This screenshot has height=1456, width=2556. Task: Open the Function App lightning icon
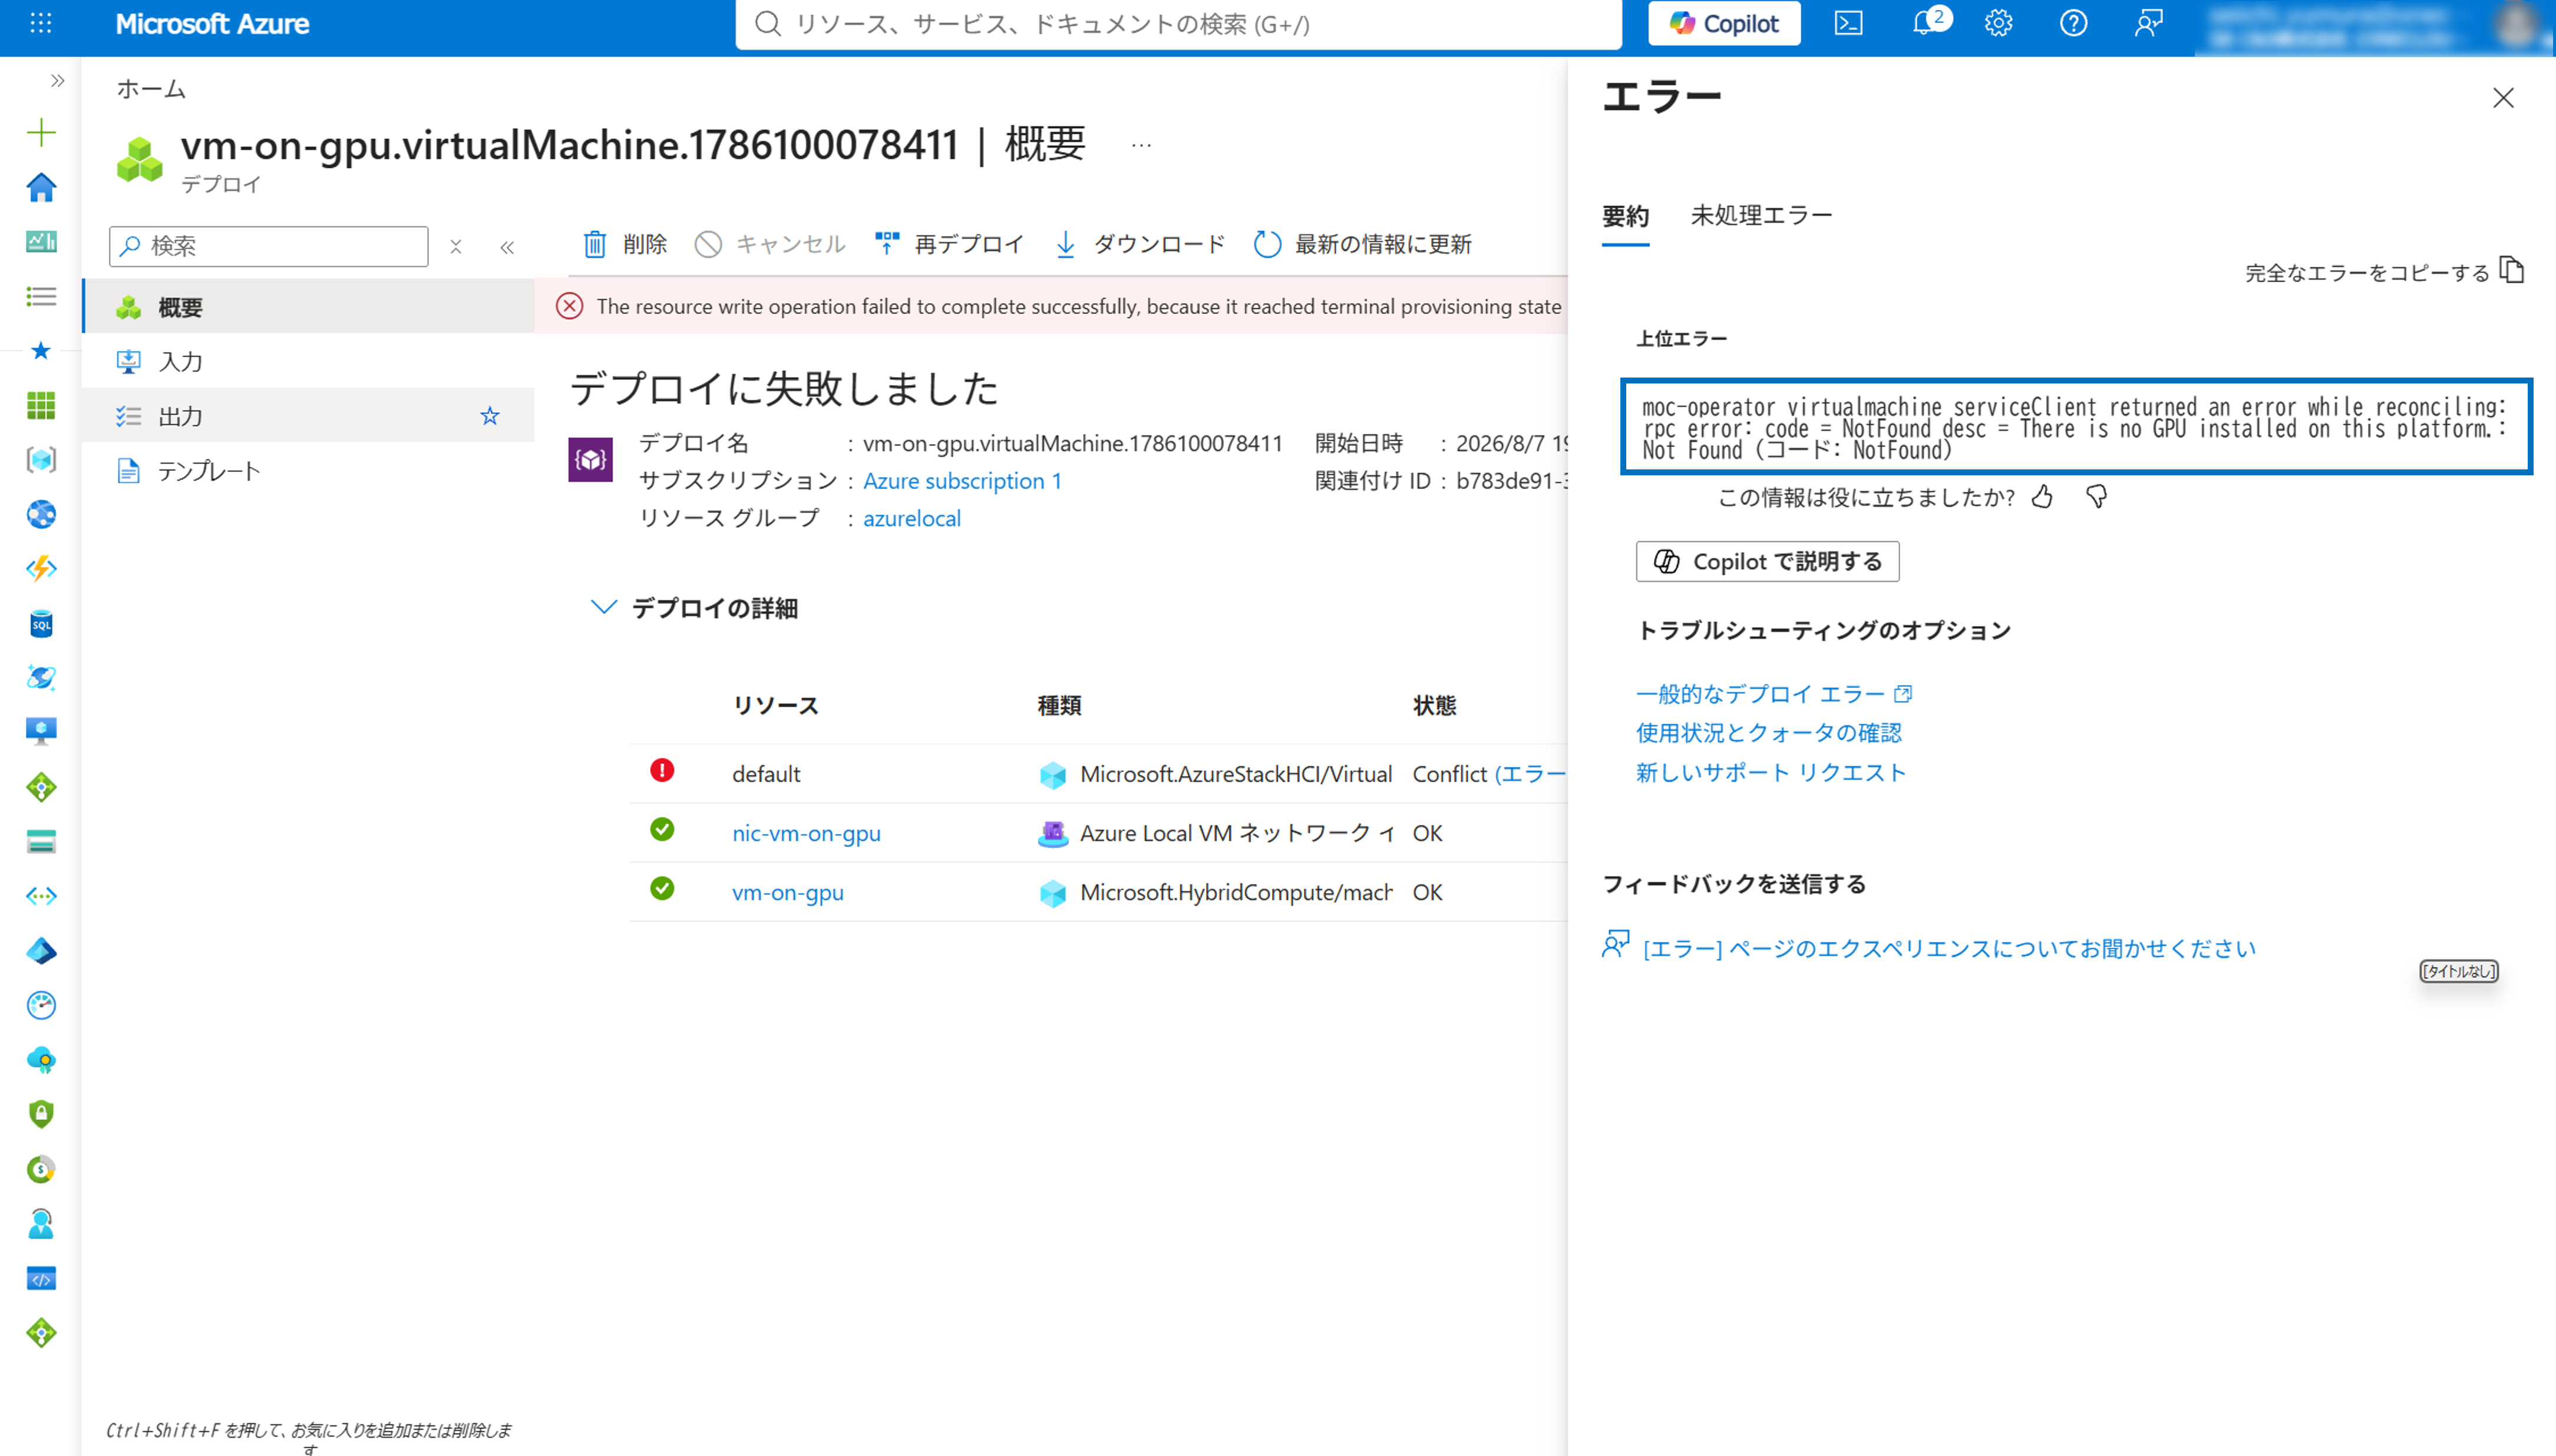pos(41,569)
